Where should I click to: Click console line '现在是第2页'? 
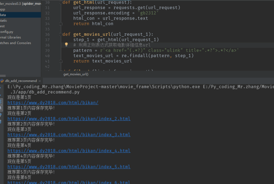[x=19, y=114]
